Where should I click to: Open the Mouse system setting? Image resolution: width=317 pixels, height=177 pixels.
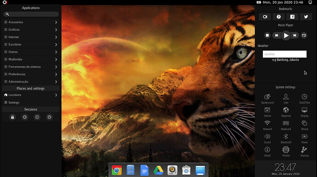[x=305, y=125]
